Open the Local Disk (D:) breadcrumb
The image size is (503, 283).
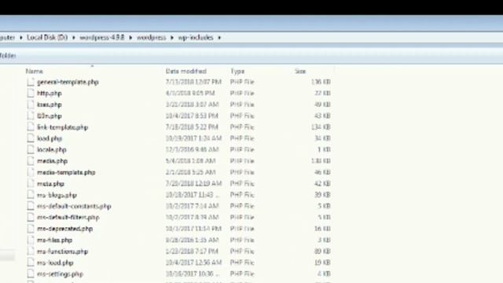[47, 37]
